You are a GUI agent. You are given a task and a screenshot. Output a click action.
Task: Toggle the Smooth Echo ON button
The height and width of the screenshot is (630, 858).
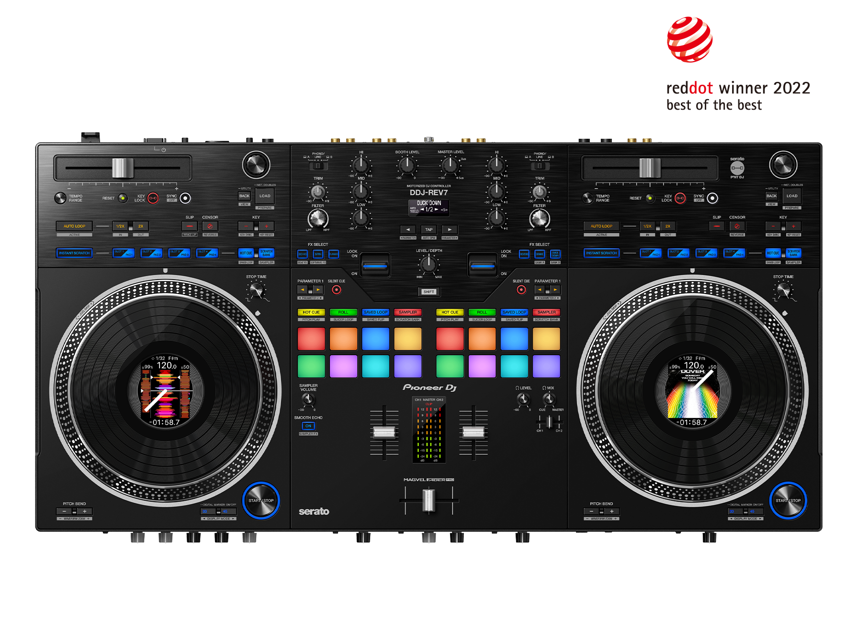[308, 426]
